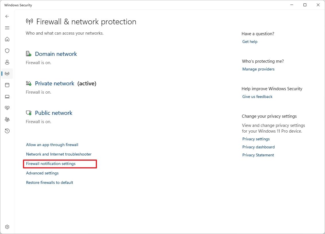This screenshot has height=234, width=325.
Task: Open Family options icon
Action: [7, 119]
